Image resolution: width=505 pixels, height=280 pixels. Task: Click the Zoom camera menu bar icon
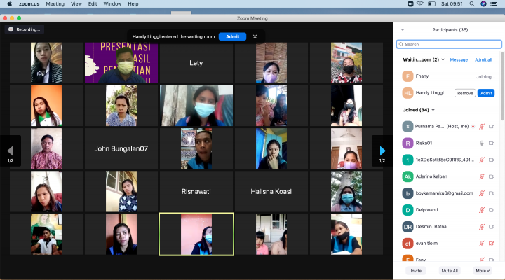(x=410, y=4)
